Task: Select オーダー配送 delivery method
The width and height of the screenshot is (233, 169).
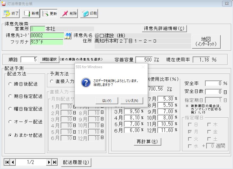Action: click(10, 122)
